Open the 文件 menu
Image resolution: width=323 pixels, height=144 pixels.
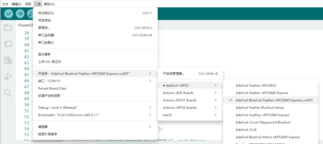click(5, 4)
